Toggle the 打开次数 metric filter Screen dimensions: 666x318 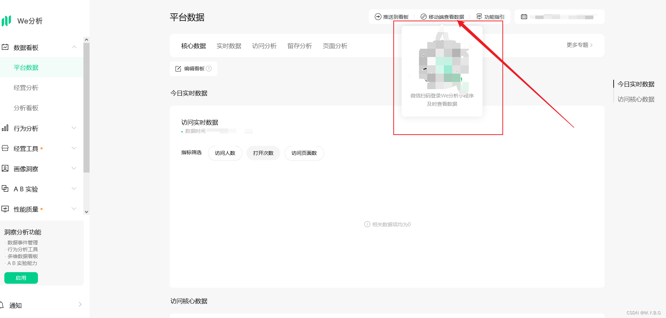(263, 153)
